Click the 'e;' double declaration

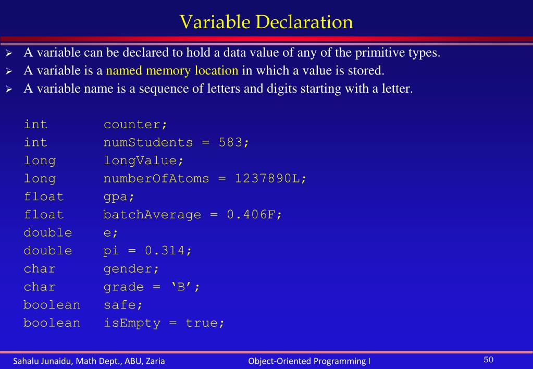(110, 233)
